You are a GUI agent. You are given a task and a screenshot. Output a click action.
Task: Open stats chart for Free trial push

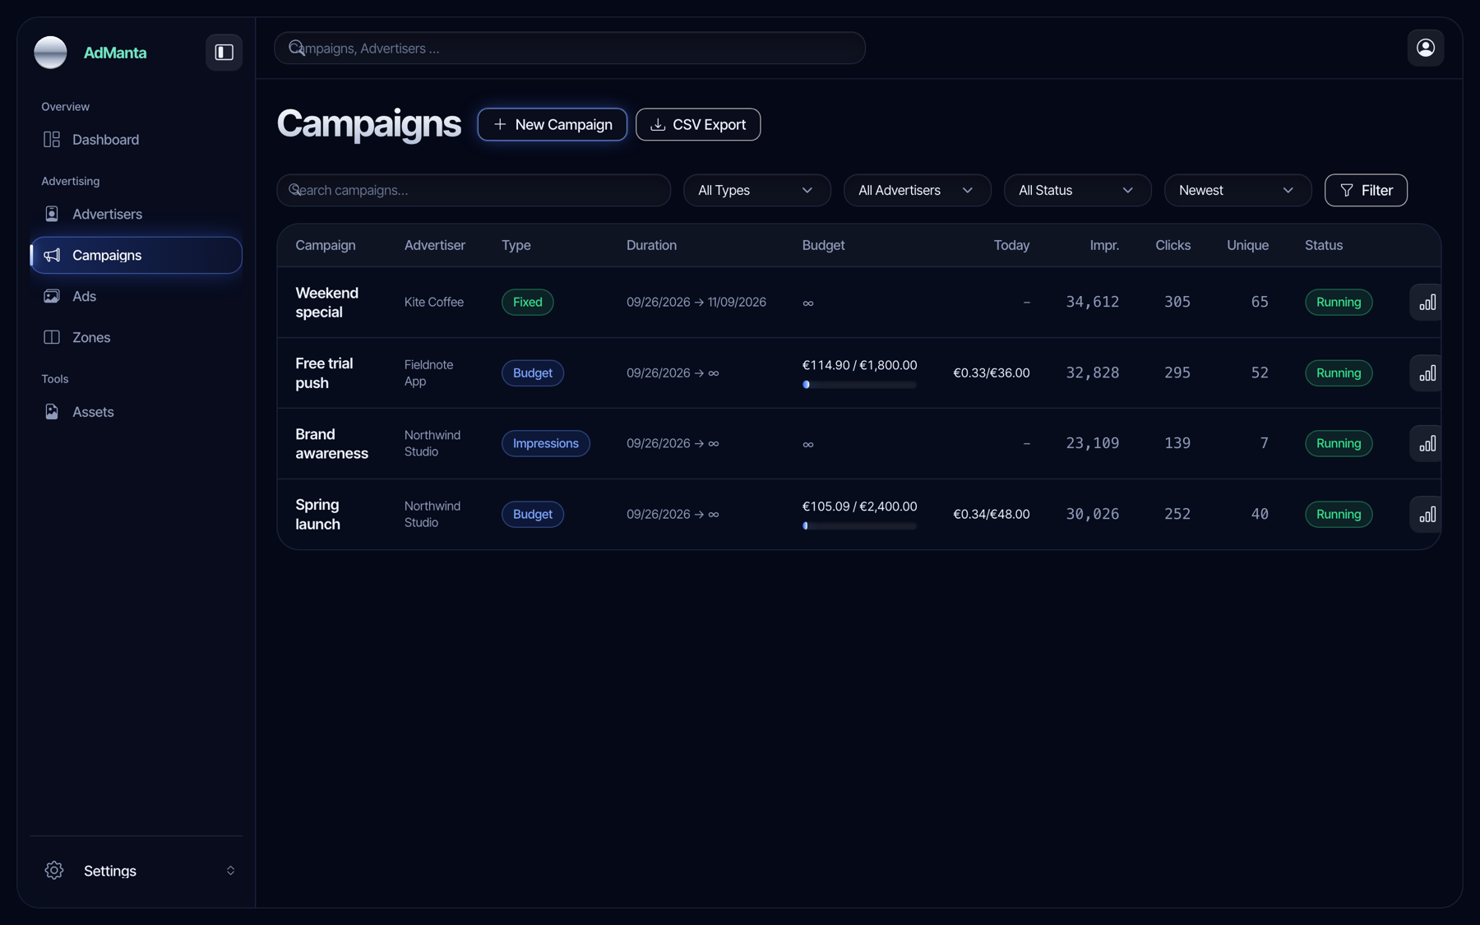1427,372
